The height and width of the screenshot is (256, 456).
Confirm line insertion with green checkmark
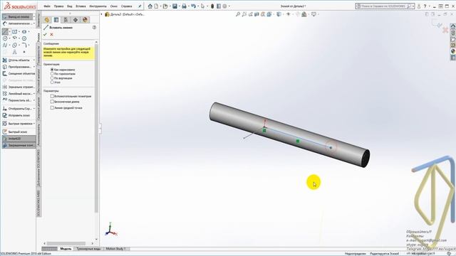tap(45, 35)
